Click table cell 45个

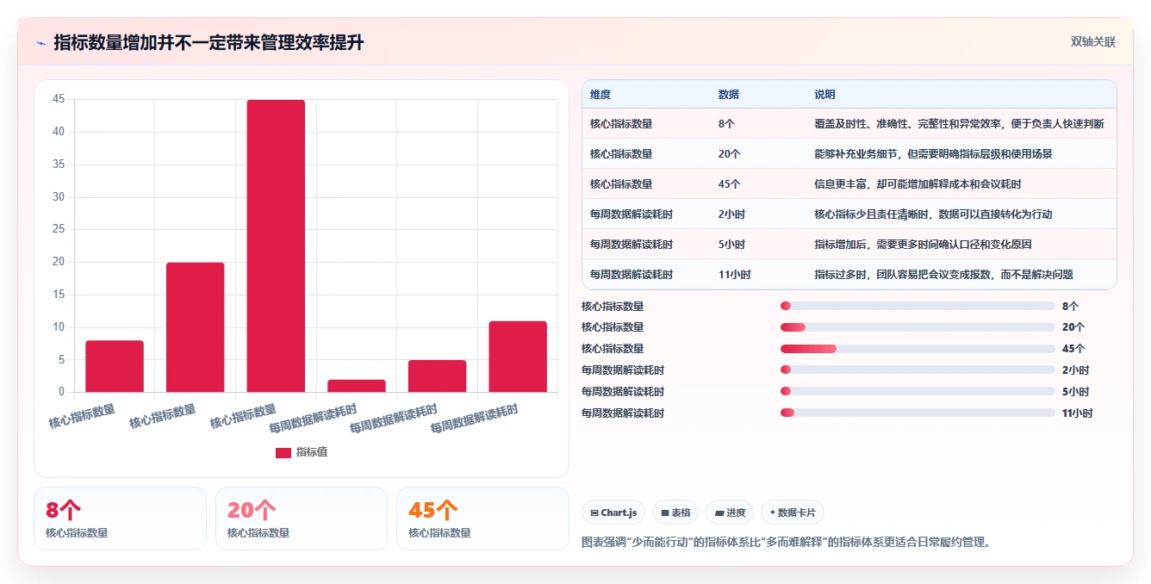[x=729, y=184]
